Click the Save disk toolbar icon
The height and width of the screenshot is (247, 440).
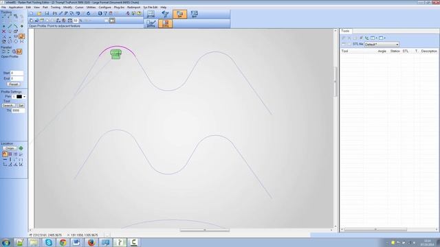tap(47, 14)
